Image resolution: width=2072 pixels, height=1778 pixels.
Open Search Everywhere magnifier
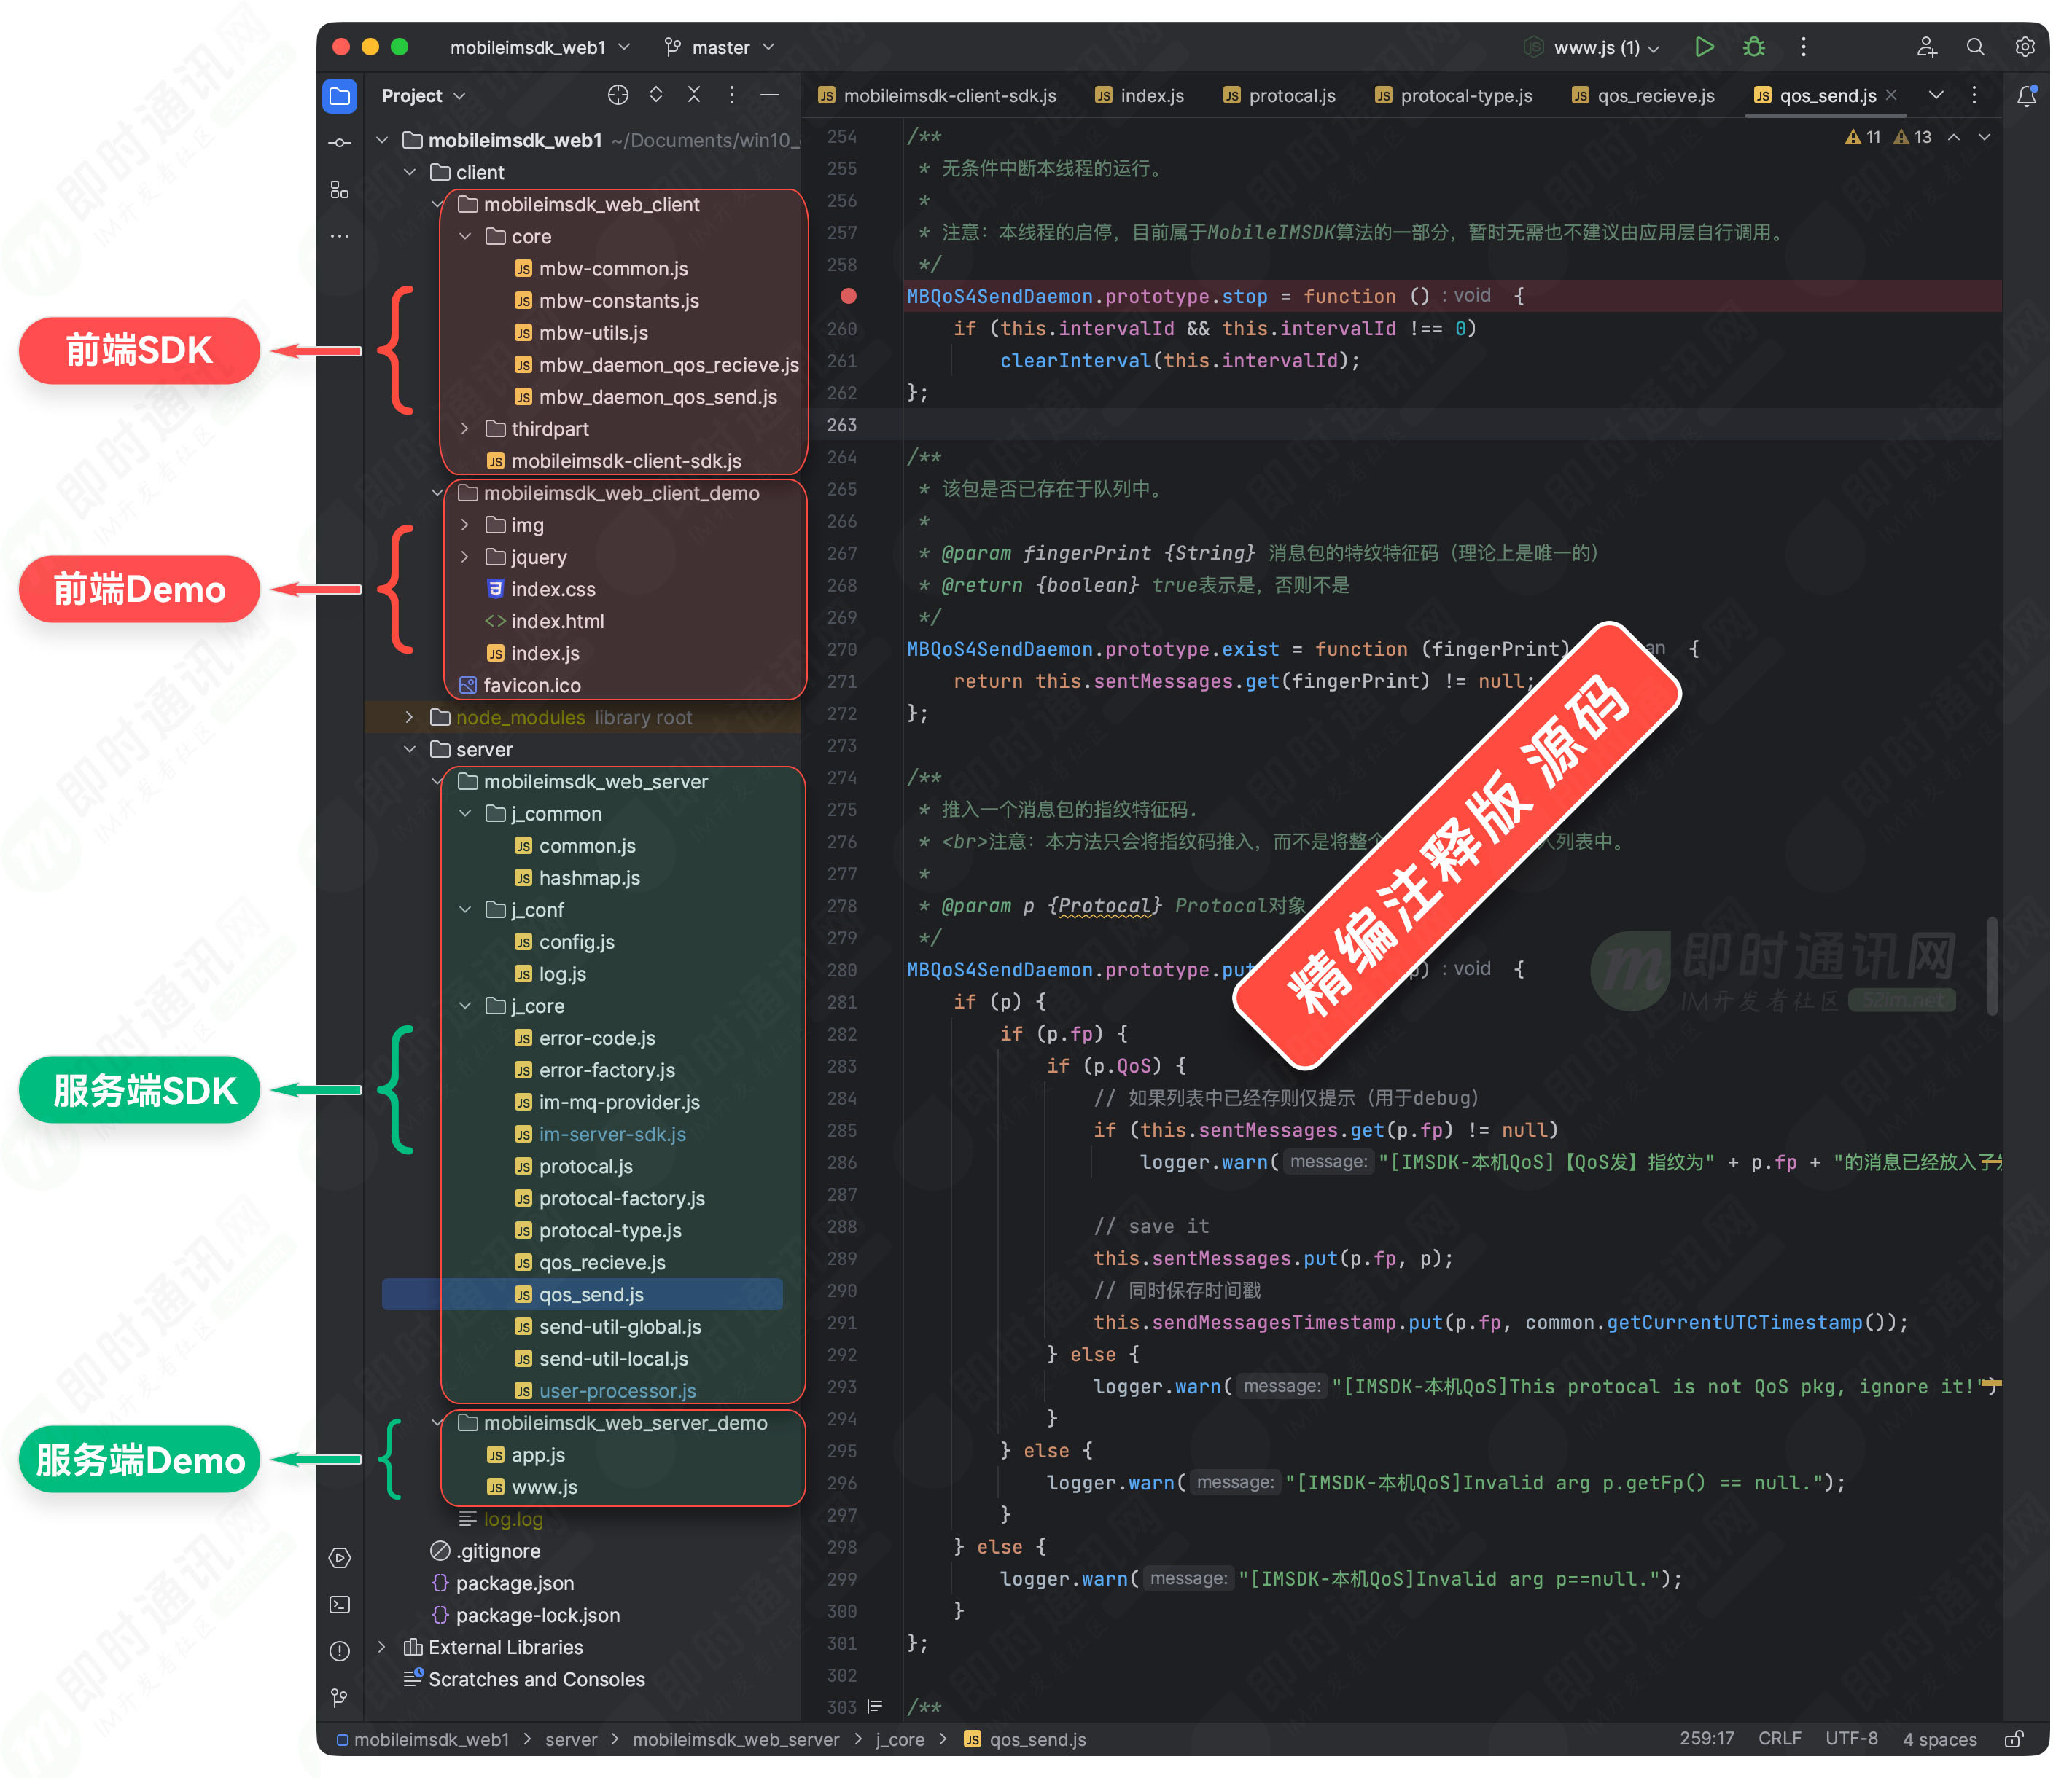coord(1975,47)
